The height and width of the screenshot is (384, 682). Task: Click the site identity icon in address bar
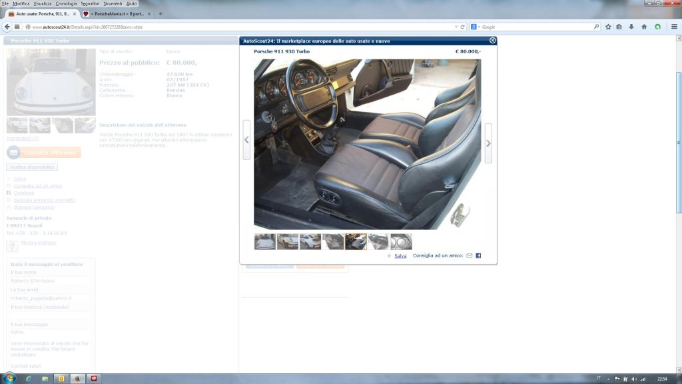(27, 27)
